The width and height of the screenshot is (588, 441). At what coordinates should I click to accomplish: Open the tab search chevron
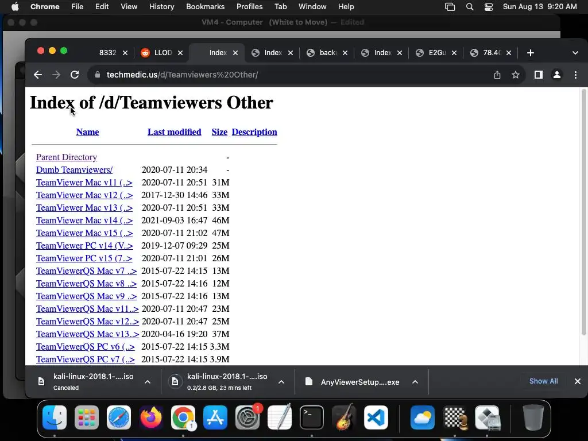pyautogui.click(x=575, y=53)
